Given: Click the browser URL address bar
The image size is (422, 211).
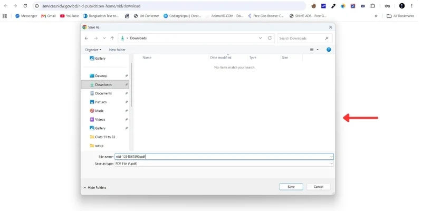Looking at the screenshot, I should 169,6.
